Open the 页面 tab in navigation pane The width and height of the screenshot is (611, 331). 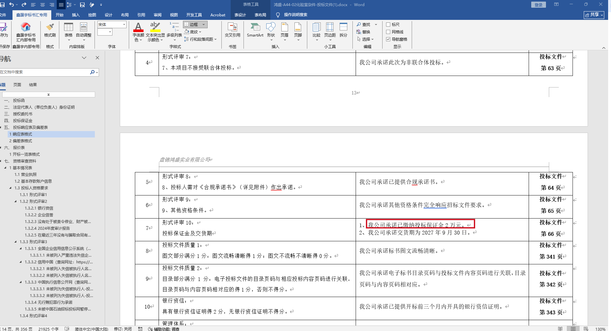[x=17, y=85]
